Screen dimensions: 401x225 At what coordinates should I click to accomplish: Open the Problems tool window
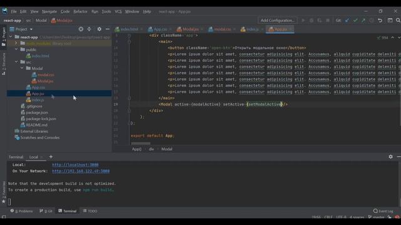[x=22, y=211]
